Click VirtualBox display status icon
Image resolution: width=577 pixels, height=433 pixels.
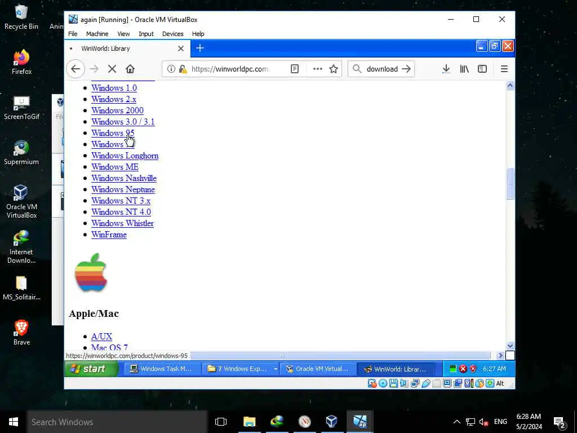[447, 383]
